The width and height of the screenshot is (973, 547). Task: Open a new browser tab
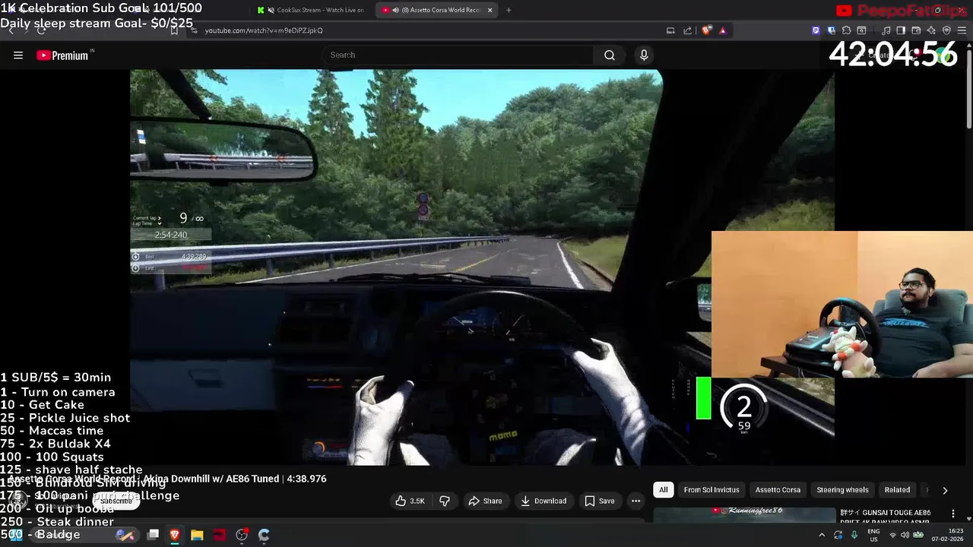[x=509, y=10]
